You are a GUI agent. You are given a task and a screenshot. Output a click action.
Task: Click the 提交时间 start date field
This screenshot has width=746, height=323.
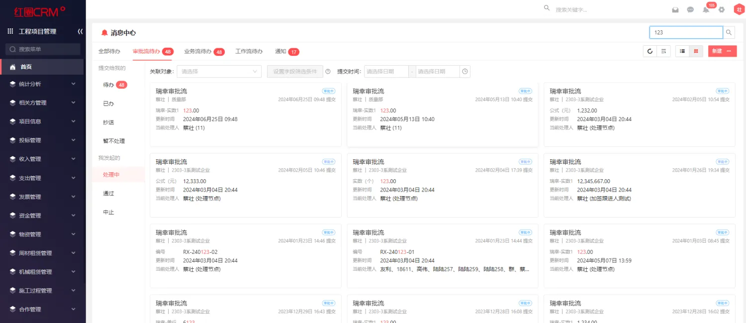(x=386, y=72)
